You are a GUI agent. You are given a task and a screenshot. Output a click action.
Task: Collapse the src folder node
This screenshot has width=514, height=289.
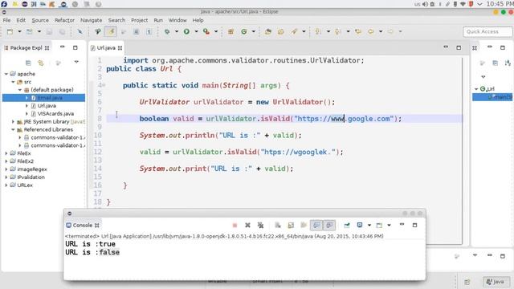[13, 82]
